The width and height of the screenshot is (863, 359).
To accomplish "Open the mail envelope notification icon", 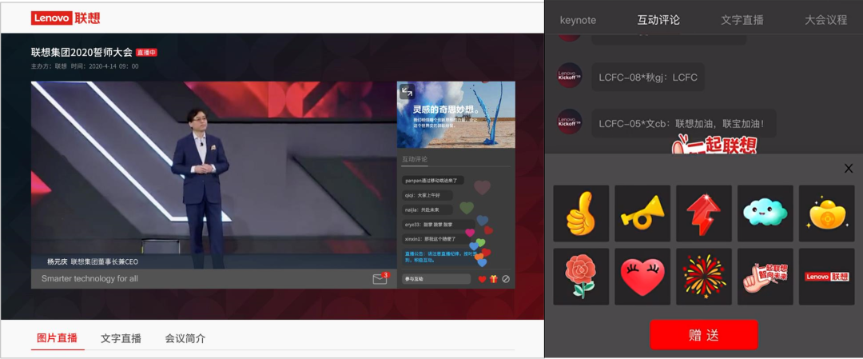I will click(380, 279).
